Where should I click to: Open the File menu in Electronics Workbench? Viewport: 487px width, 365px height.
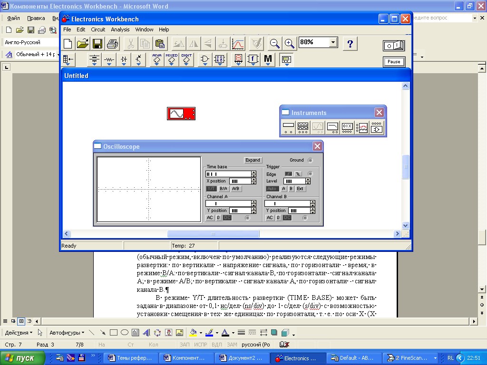pyautogui.click(x=67, y=29)
